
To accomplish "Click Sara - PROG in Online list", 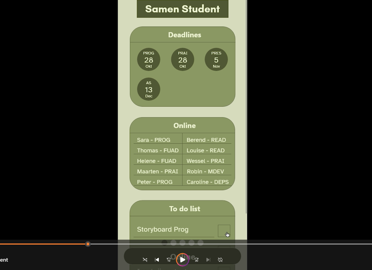I will (153, 140).
